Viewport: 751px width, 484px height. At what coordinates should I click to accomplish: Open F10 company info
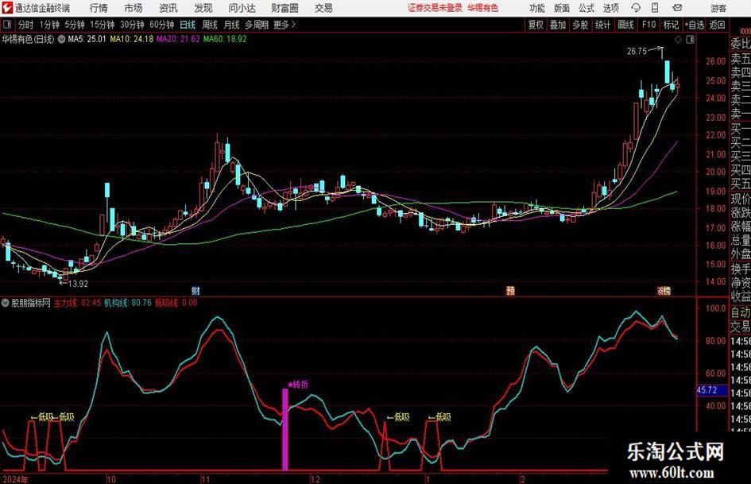(x=648, y=25)
